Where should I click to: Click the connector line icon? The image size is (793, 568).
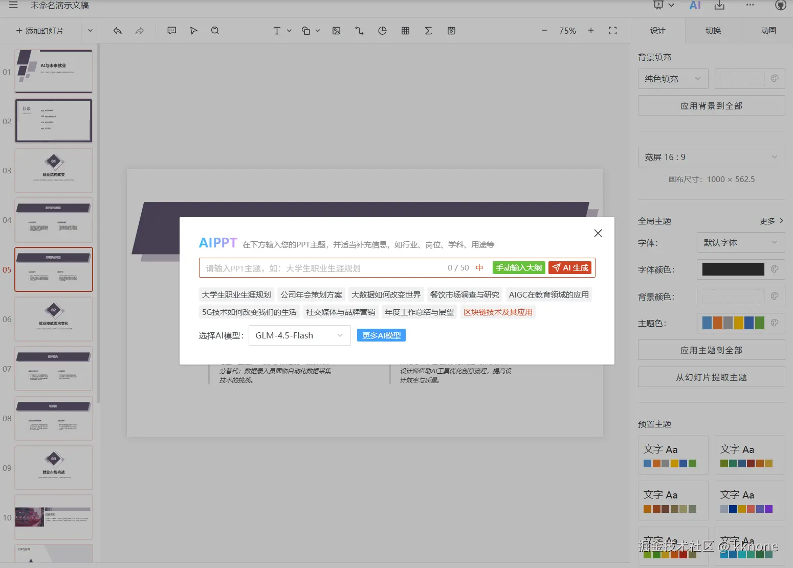pyautogui.click(x=359, y=31)
